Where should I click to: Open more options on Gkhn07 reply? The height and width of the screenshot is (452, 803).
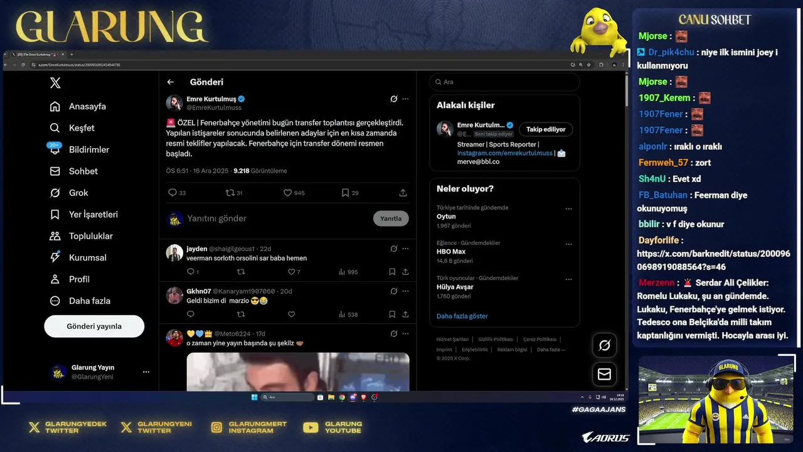(x=405, y=291)
